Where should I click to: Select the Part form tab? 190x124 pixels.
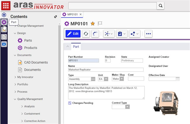76,47
